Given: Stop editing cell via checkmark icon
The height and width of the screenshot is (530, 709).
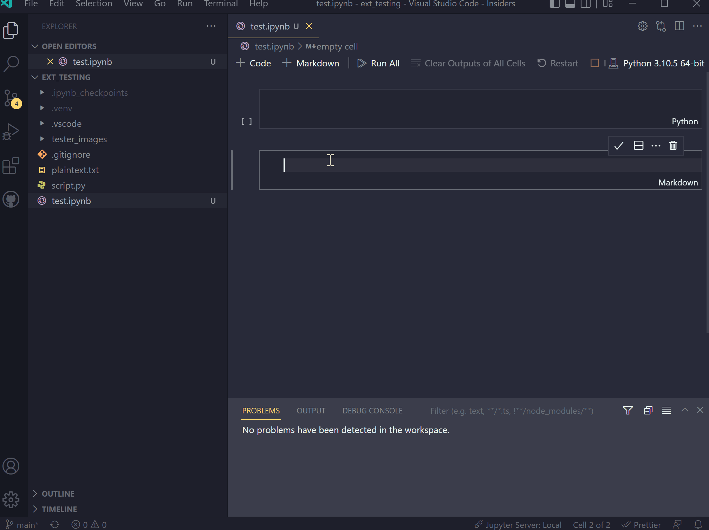Looking at the screenshot, I should [x=619, y=145].
